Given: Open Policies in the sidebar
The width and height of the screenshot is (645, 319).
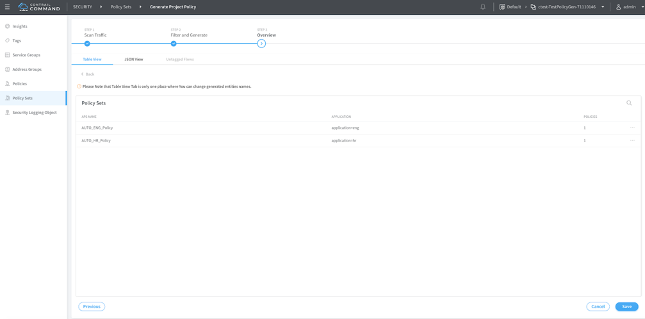Looking at the screenshot, I should click(20, 84).
